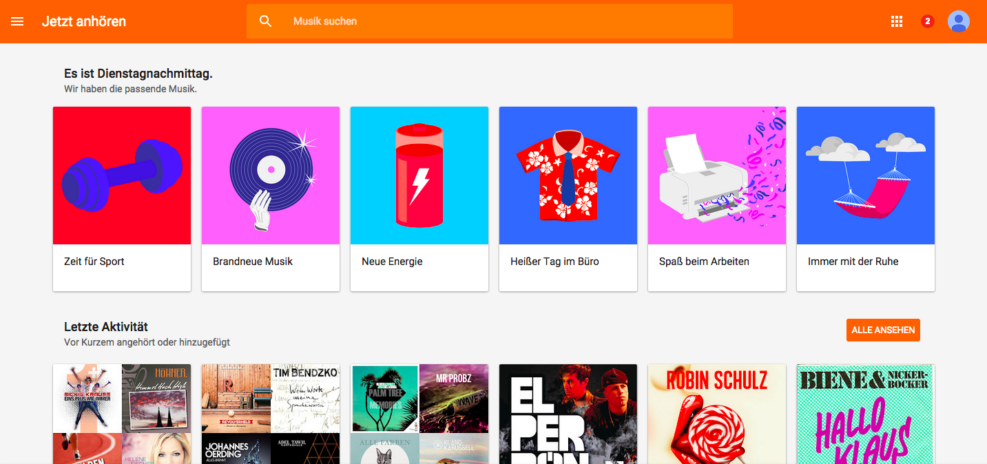
Task: Open the Revolverheld album cover
Action: [x=236, y=399]
